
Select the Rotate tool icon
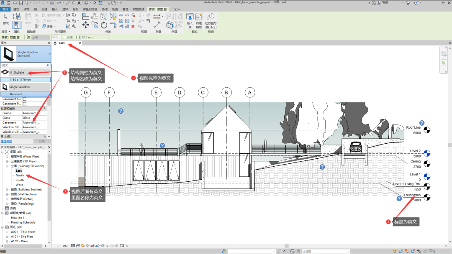click(x=104, y=25)
